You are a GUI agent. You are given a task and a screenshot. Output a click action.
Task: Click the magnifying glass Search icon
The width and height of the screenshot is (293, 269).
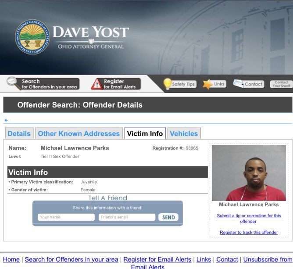pos(14,83)
